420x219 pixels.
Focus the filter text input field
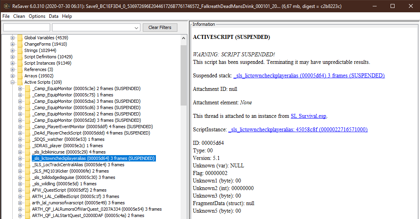click(x=27, y=27)
